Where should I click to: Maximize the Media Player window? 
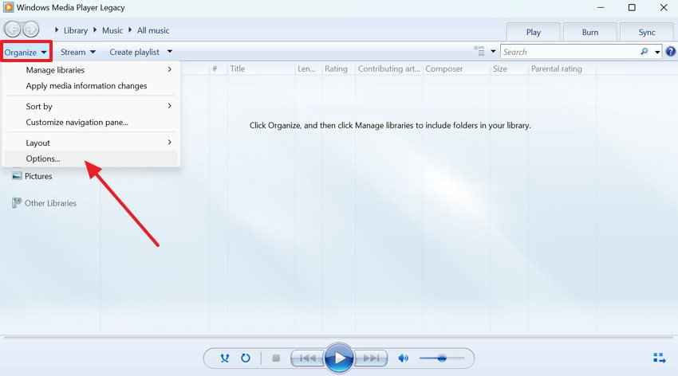tap(632, 8)
